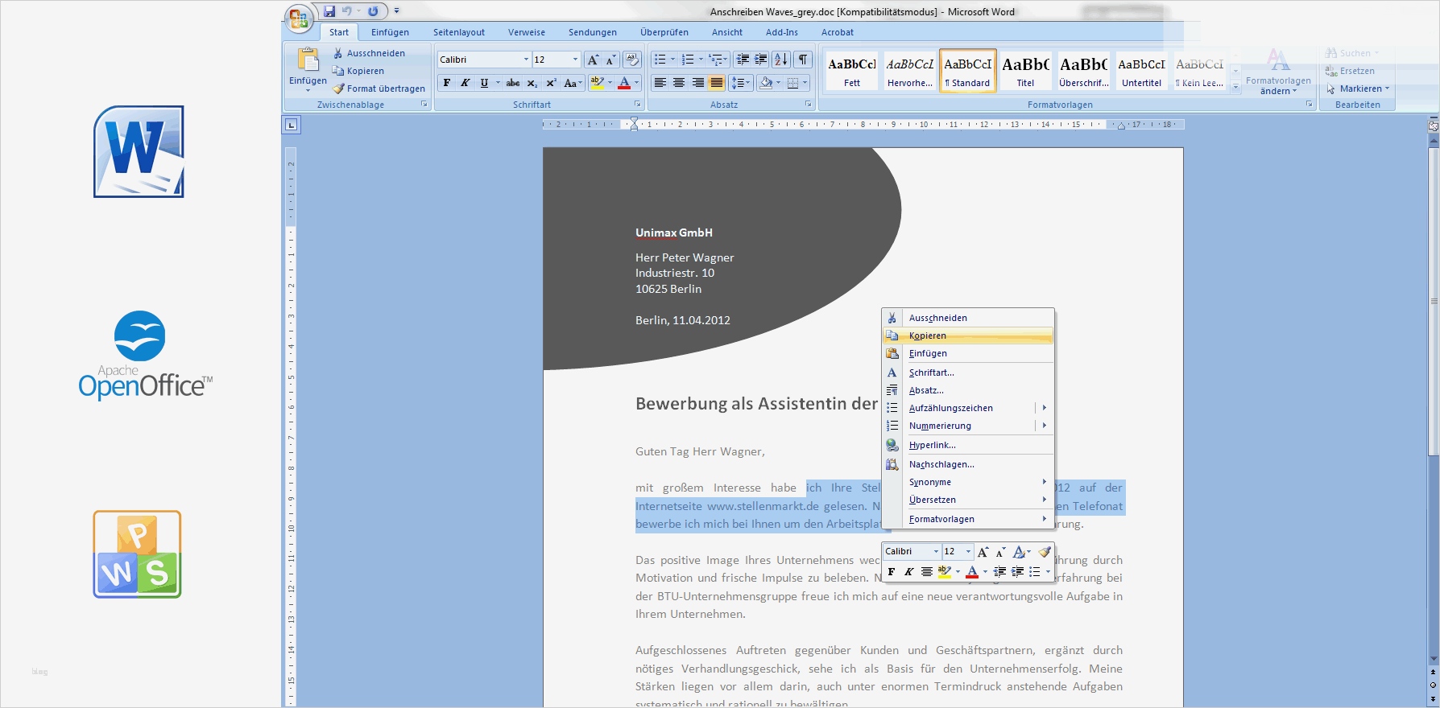
Task: Choose Hyperlink... from the context menu
Action: (932, 445)
